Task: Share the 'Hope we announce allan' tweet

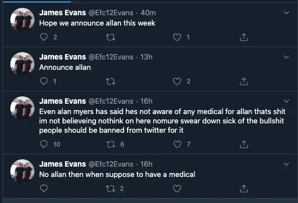Action: pyautogui.click(x=243, y=37)
